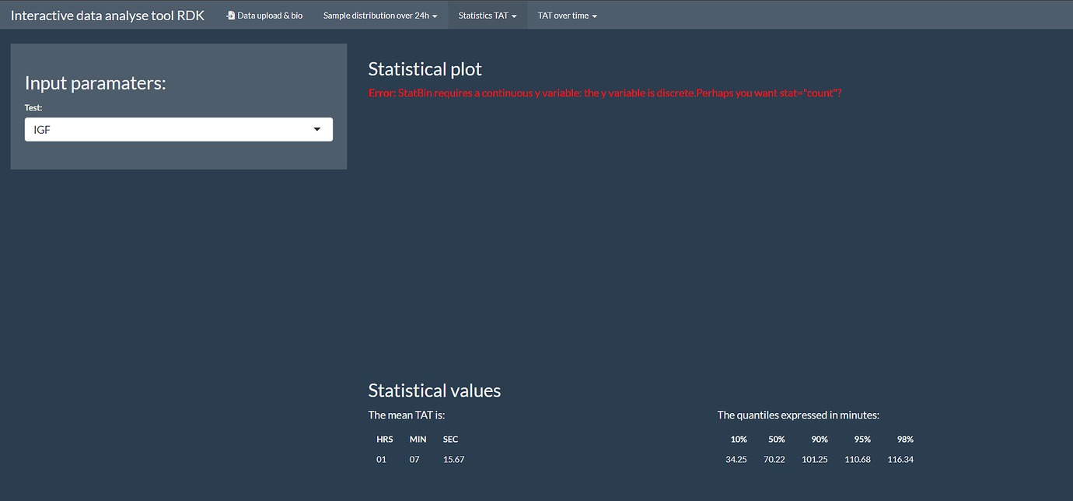
Task: Open the Test selection combo box showing IGF
Action: pos(178,129)
